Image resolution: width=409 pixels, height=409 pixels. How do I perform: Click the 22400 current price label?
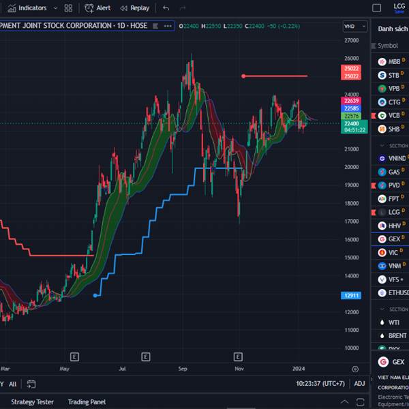354,127
